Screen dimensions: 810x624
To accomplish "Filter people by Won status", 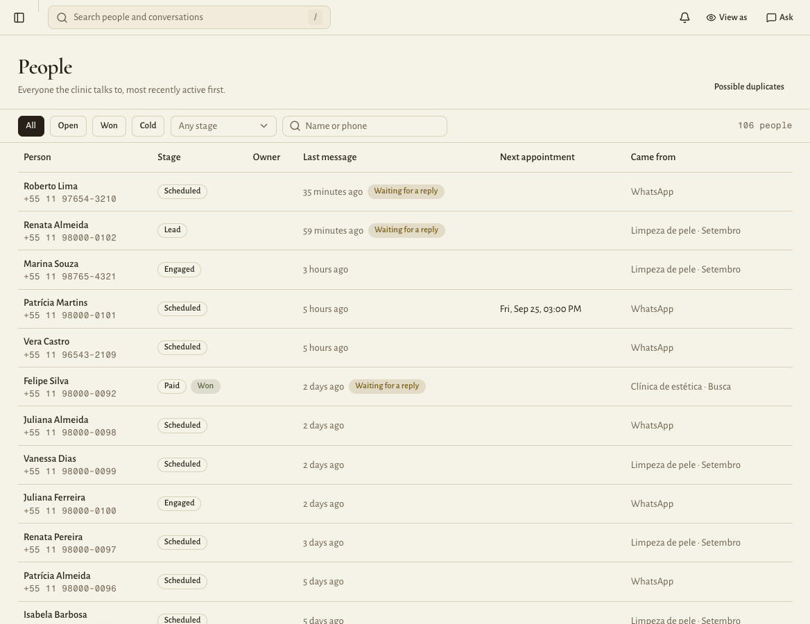I will [109, 126].
